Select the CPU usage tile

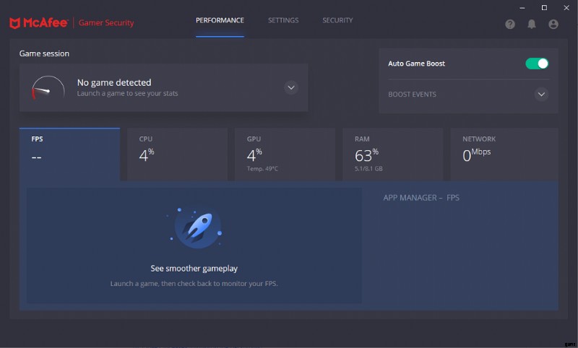point(177,154)
